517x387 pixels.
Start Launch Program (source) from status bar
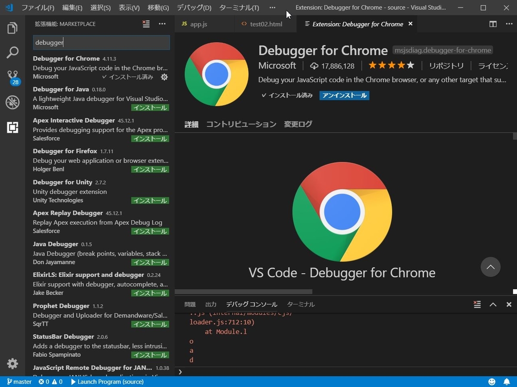click(107, 382)
